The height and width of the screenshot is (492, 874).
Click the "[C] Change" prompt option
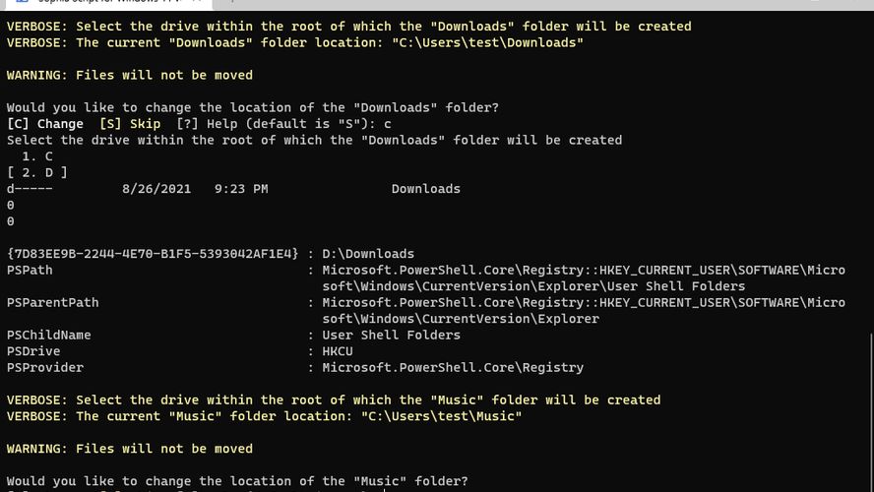click(x=45, y=124)
